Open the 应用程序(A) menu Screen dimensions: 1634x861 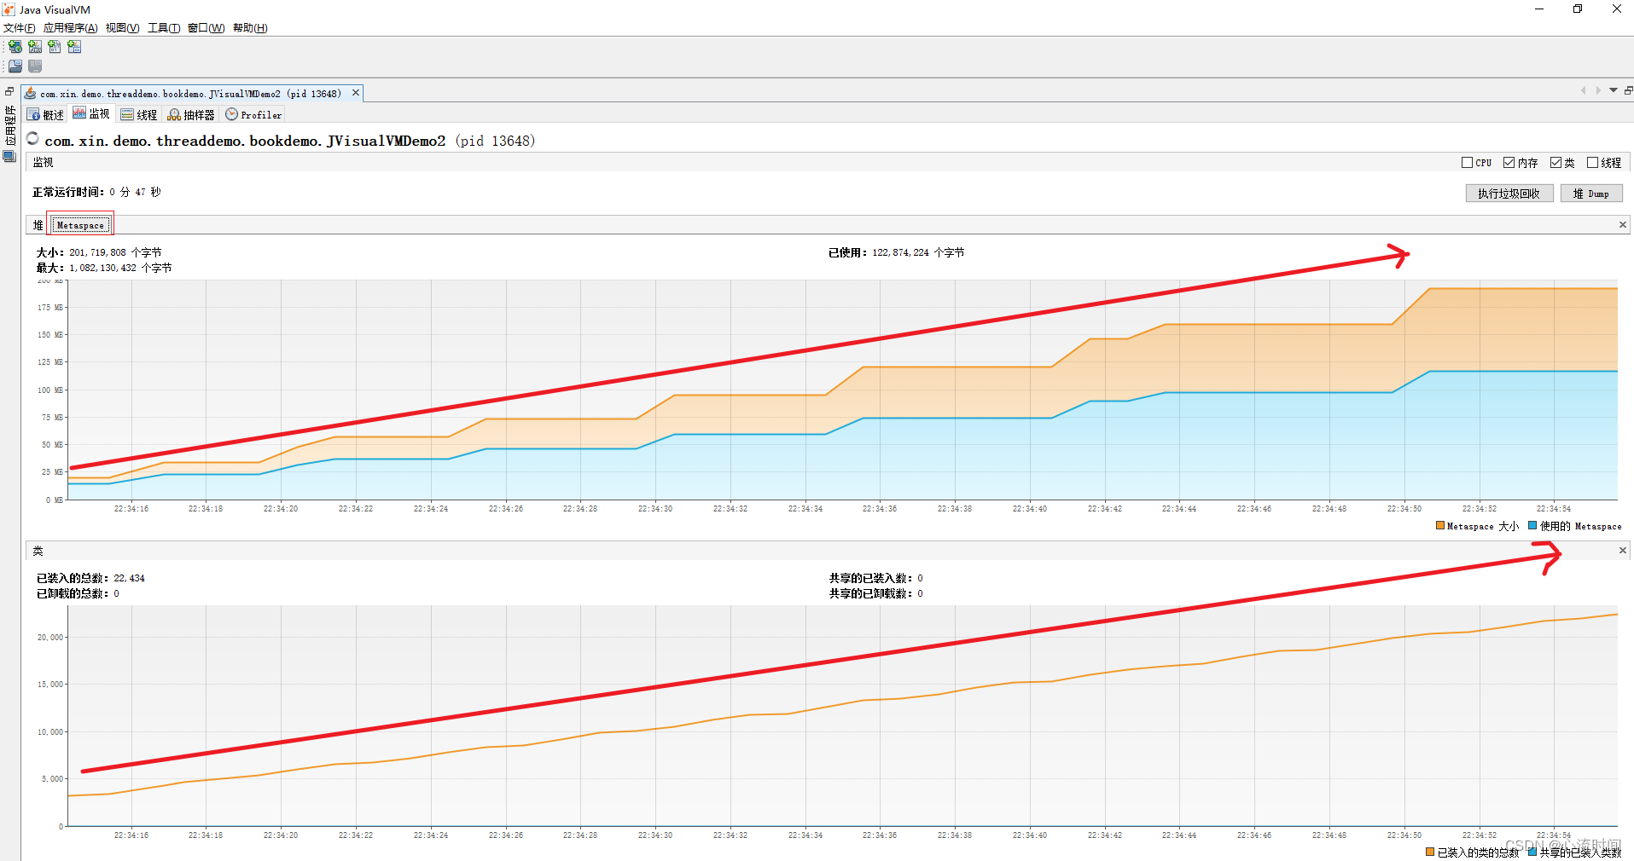[x=70, y=28]
